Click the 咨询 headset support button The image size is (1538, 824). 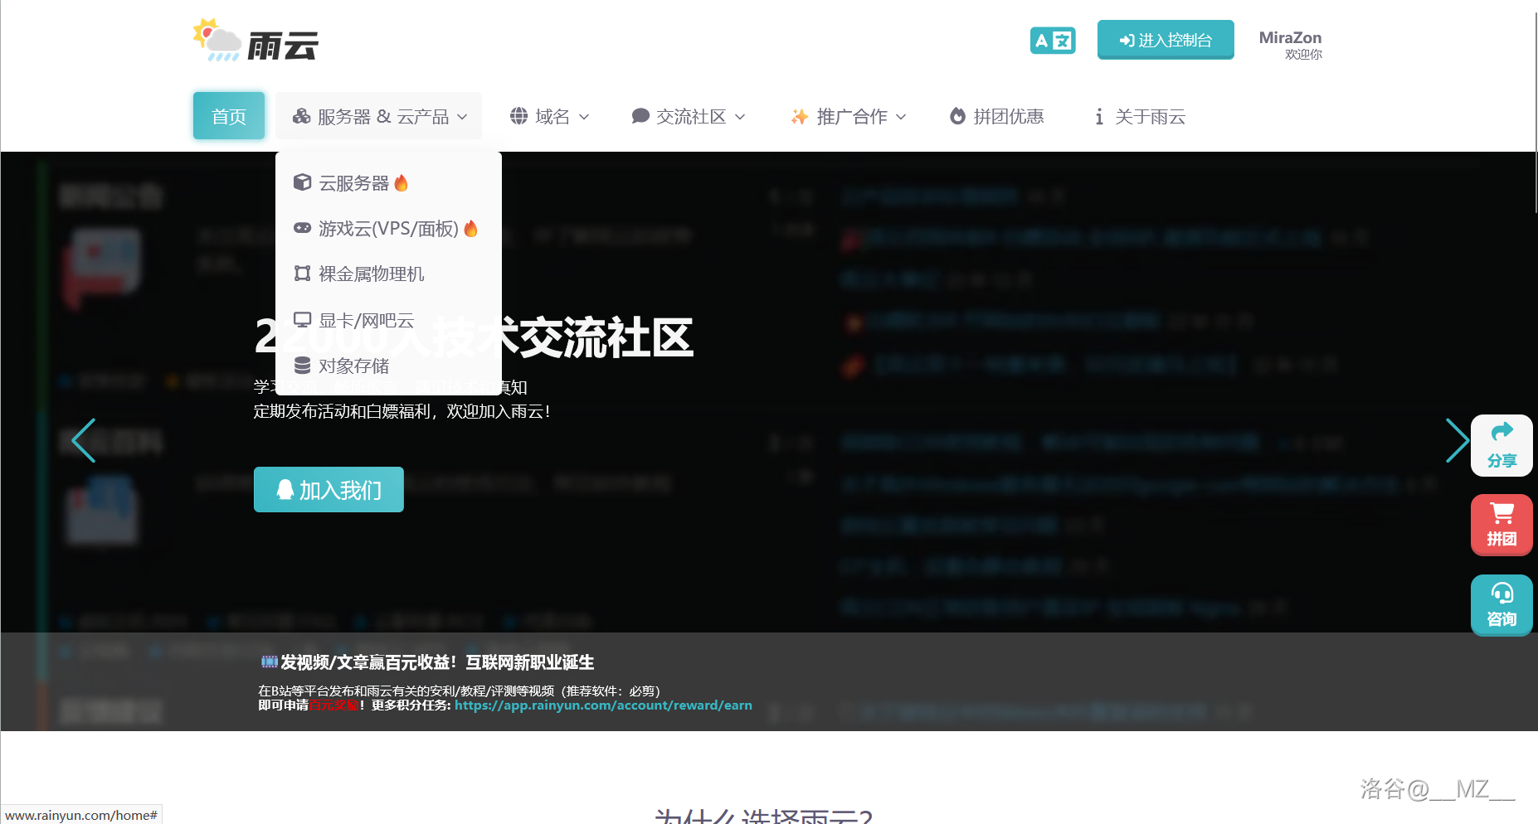1501,605
